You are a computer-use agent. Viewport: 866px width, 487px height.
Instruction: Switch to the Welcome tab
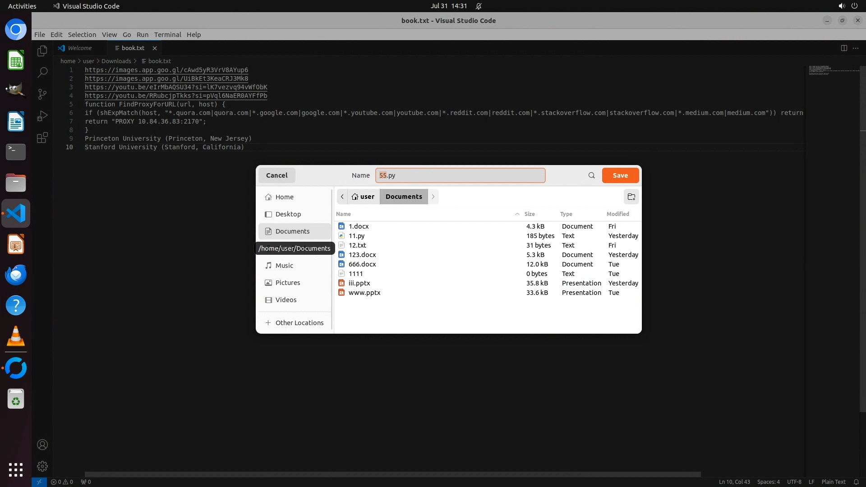coord(79,48)
